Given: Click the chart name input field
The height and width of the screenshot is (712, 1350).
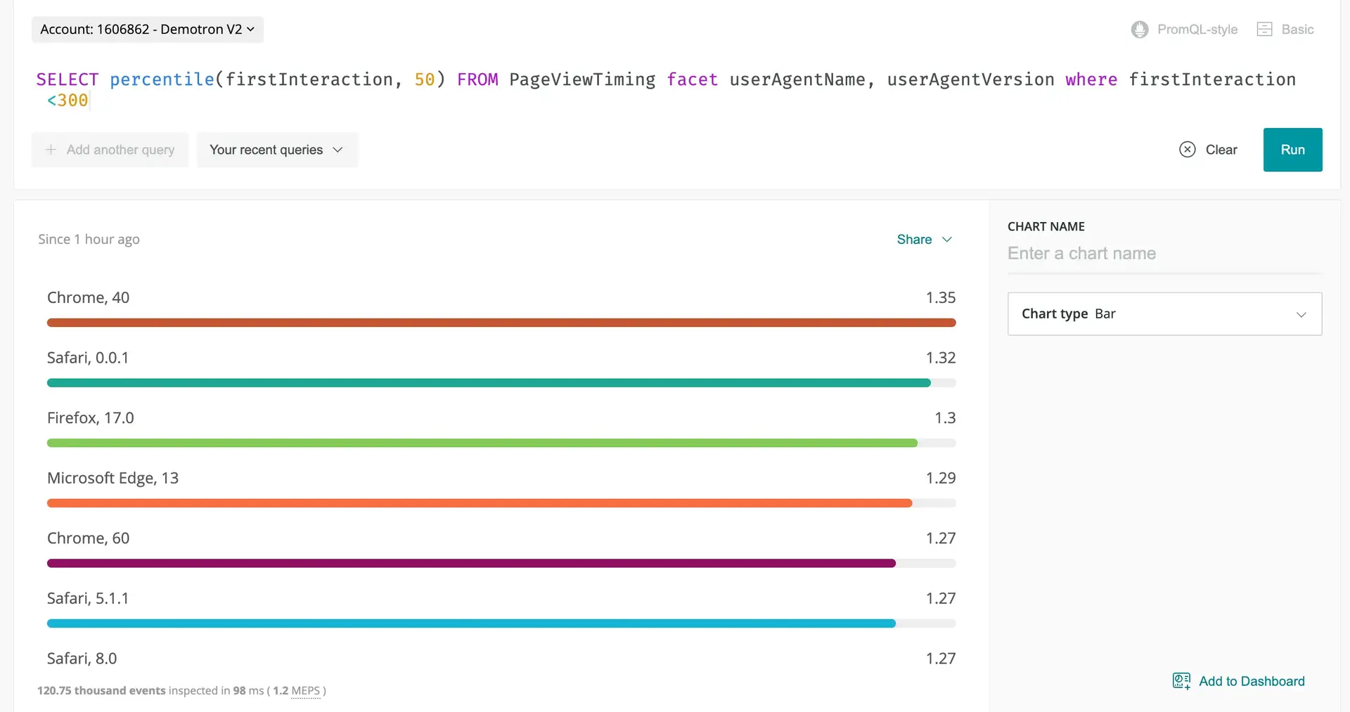Looking at the screenshot, I should 1164,254.
